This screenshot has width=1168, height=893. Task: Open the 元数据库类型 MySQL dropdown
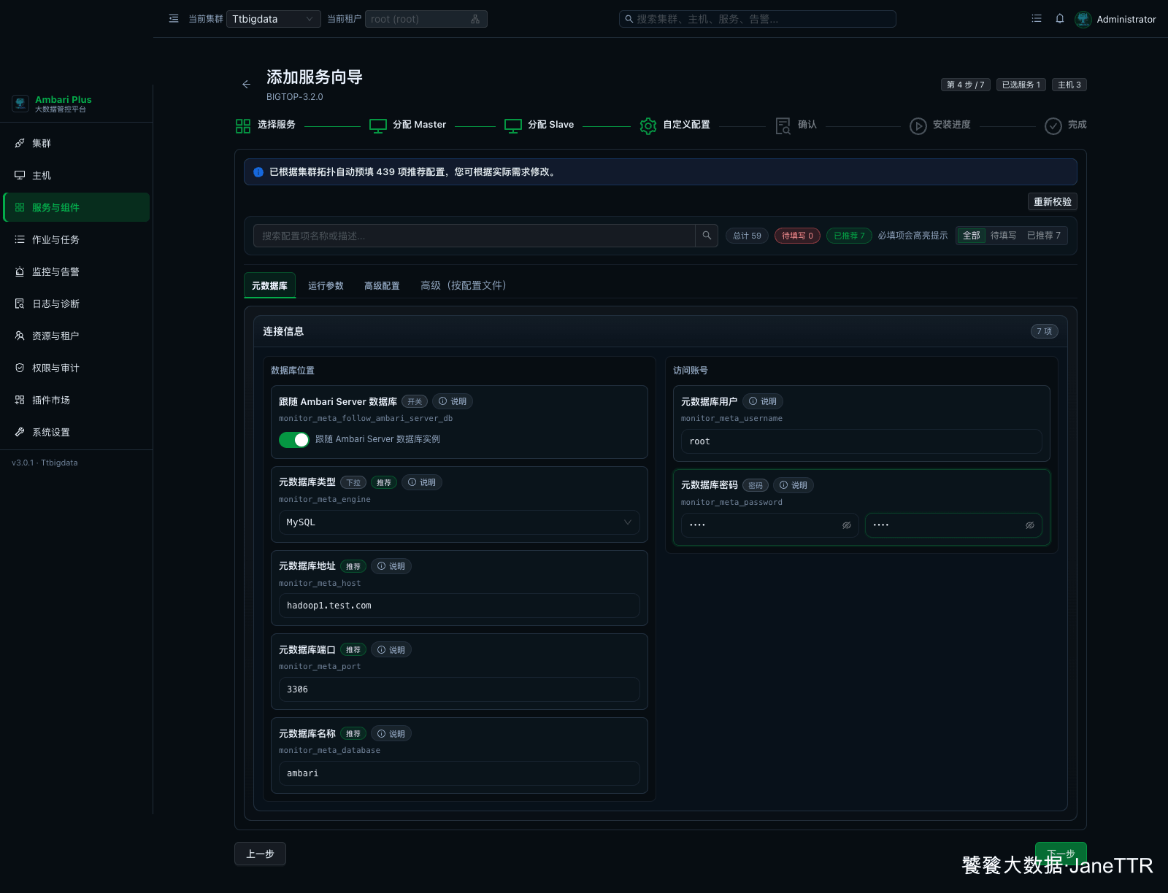click(x=459, y=522)
